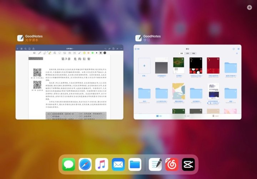The width and height of the screenshot is (257, 179).
Task: Open the black notebook with red flowers
Action: (196, 65)
